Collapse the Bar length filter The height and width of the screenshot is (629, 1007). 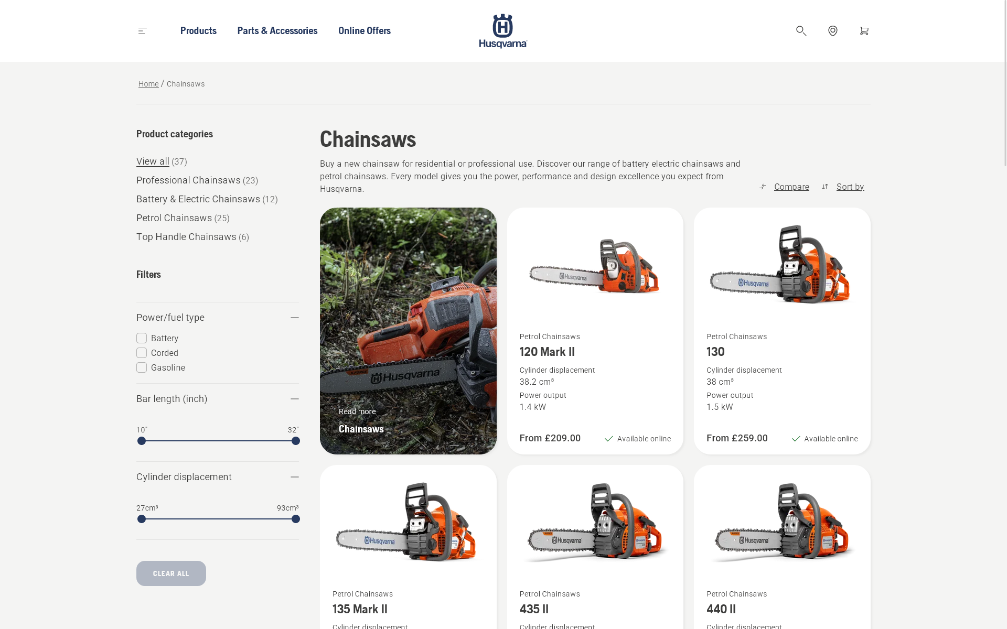click(295, 399)
